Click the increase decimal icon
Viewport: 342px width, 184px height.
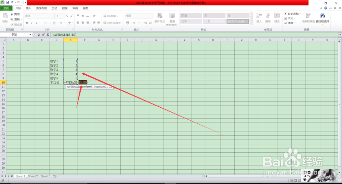145,23
